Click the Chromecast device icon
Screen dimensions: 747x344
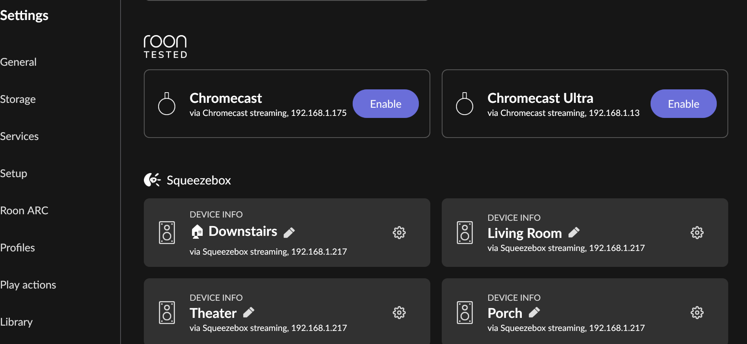click(167, 104)
